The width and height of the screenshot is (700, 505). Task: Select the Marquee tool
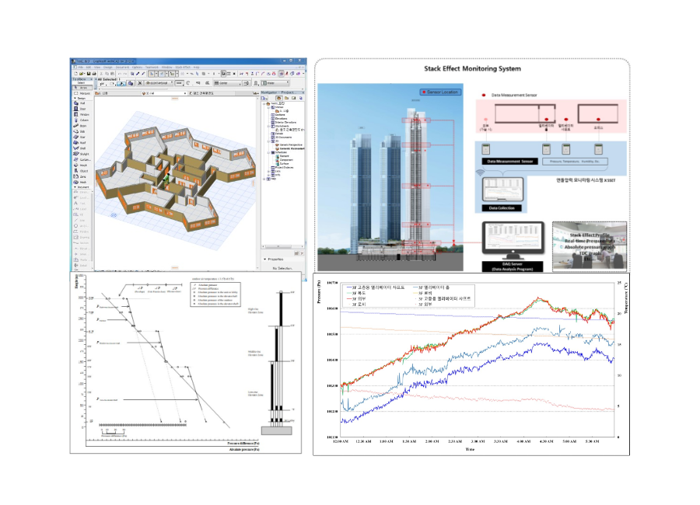83,94
